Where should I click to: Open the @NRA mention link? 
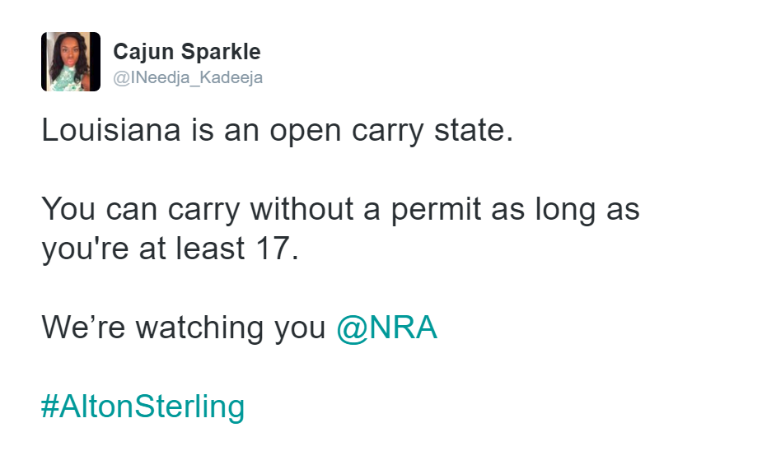tap(387, 328)
